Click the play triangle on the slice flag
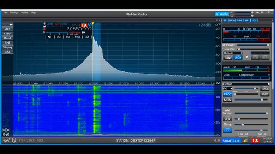Image resolution: width=275 pixels, height=154 pixels. tap(44, 32)
